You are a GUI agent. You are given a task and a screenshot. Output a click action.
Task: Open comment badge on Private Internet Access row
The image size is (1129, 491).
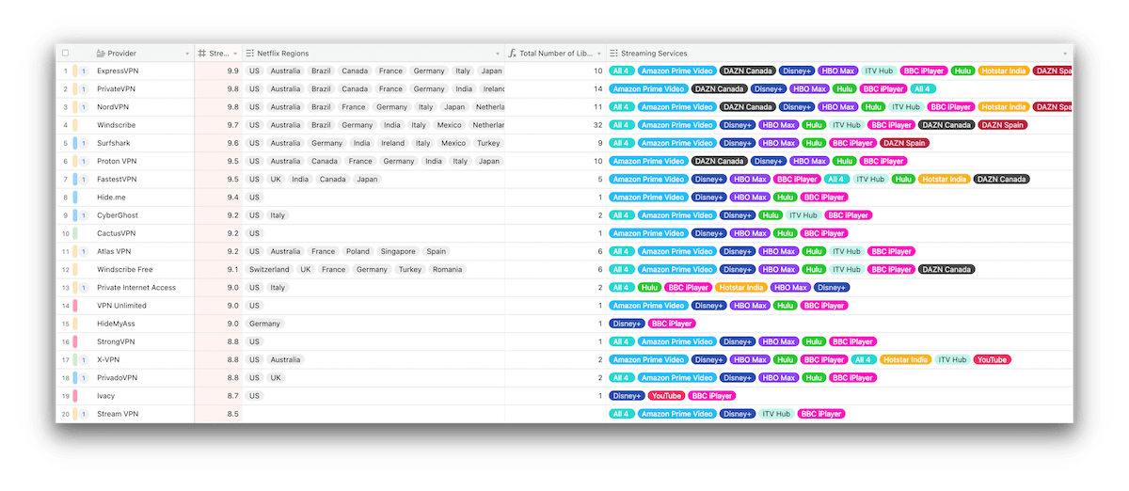coord(83,288)
